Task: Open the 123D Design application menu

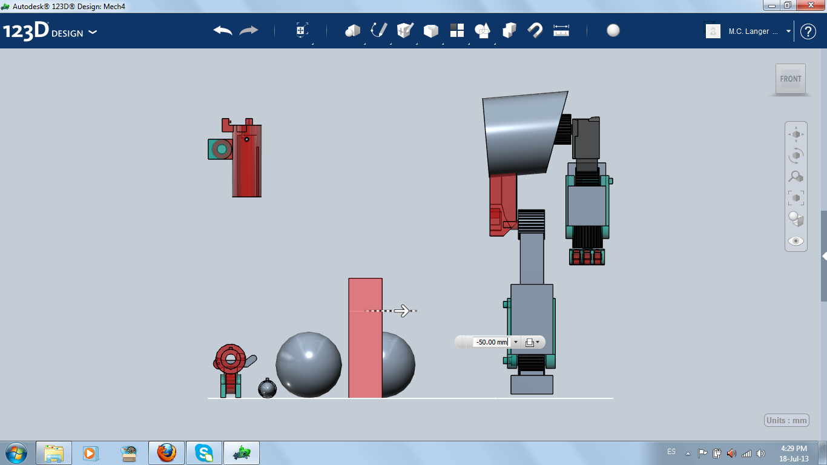Action: coord(50,31)
